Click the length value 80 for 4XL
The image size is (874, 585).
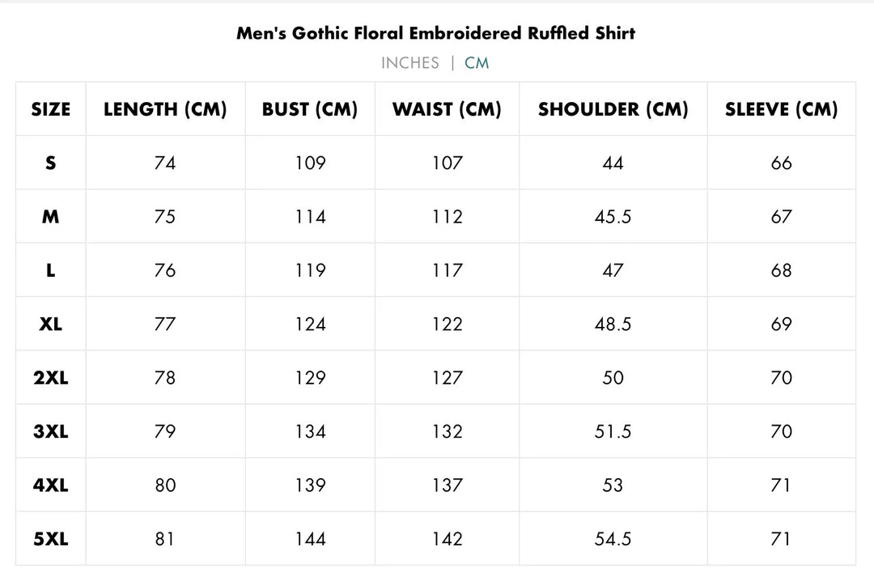tap(165, 485)
